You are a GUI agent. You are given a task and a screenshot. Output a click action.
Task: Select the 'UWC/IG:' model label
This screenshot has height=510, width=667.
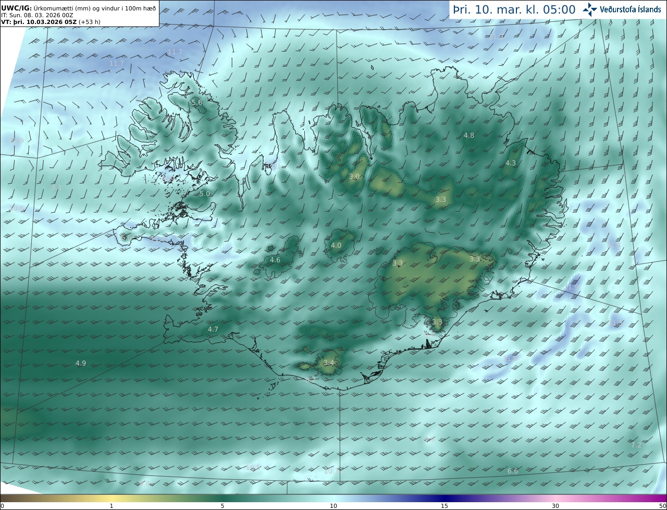click(x=16, y=8)
